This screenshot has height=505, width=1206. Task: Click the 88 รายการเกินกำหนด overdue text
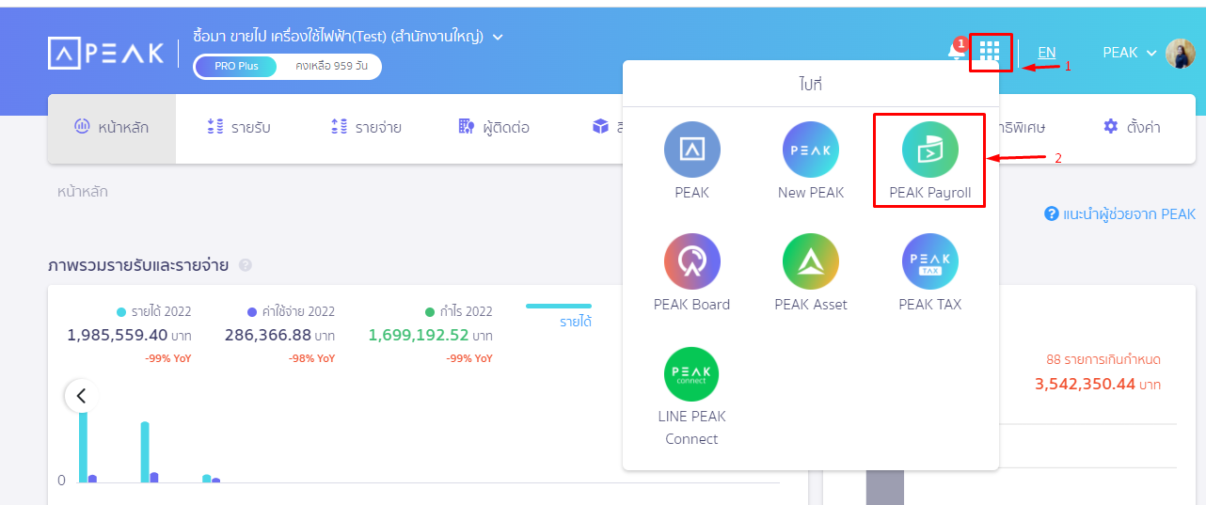(x=1103, y=359)
